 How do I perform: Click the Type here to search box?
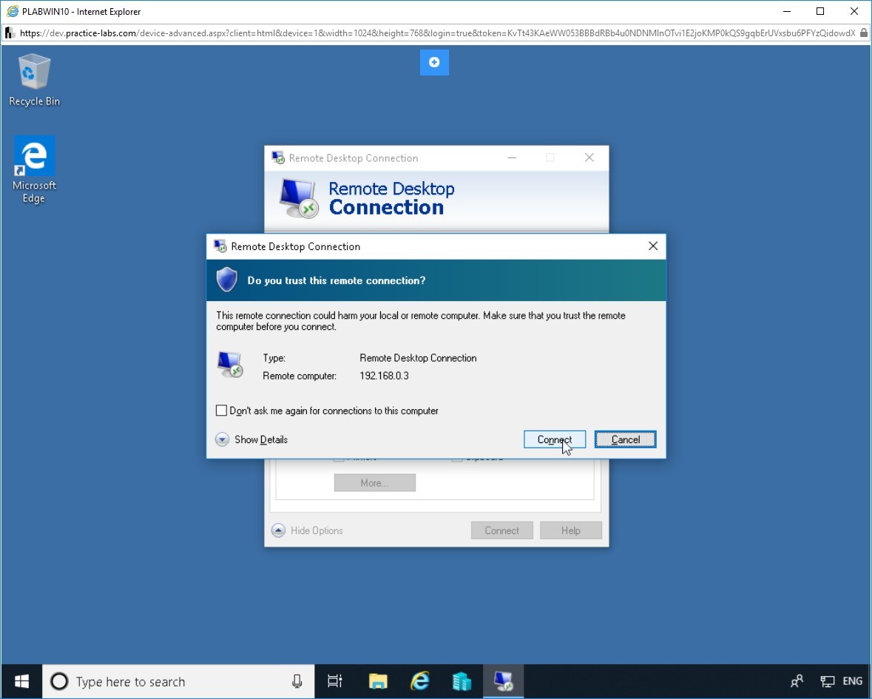click(178, 681)
